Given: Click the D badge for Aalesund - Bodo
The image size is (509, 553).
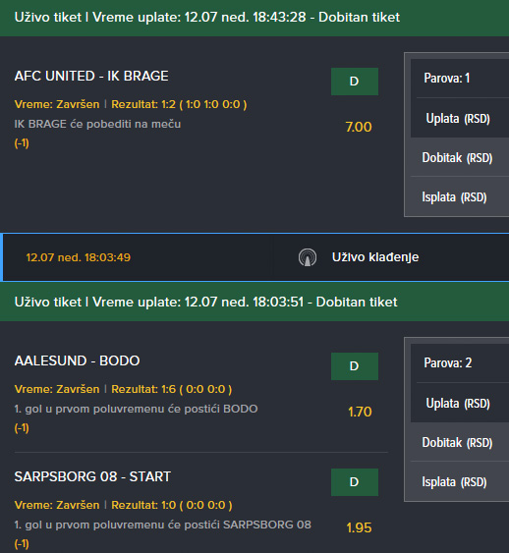Looking at the screenshot, I should [355, 366].
